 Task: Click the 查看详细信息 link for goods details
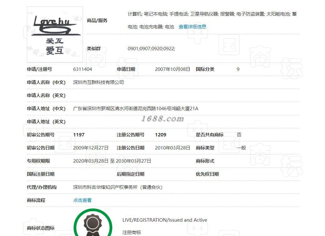192,27
